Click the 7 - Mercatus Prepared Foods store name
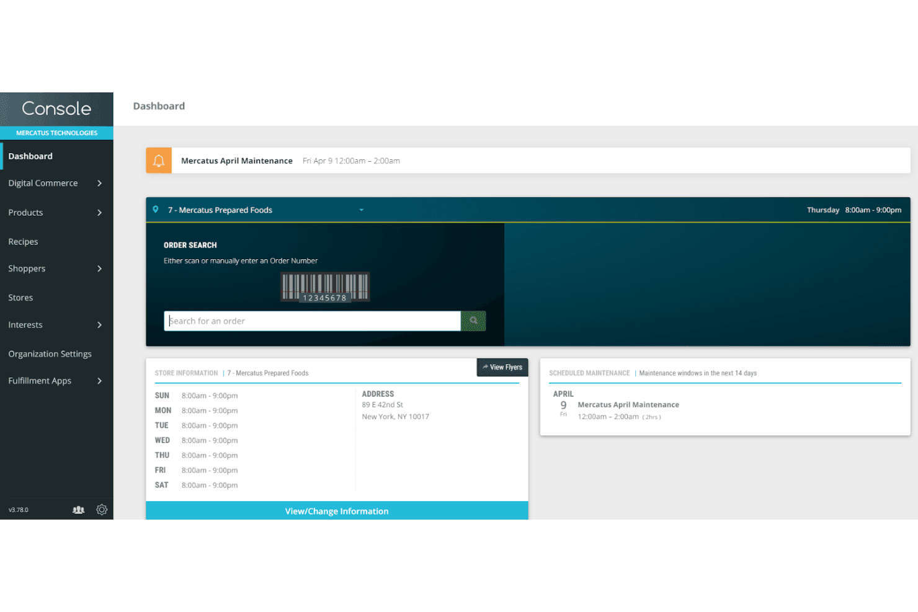The image size is (918, 612). [220, 210]
